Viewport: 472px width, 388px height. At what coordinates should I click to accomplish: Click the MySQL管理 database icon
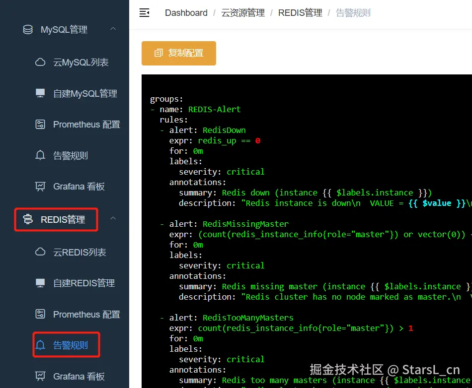click(28, 29)
